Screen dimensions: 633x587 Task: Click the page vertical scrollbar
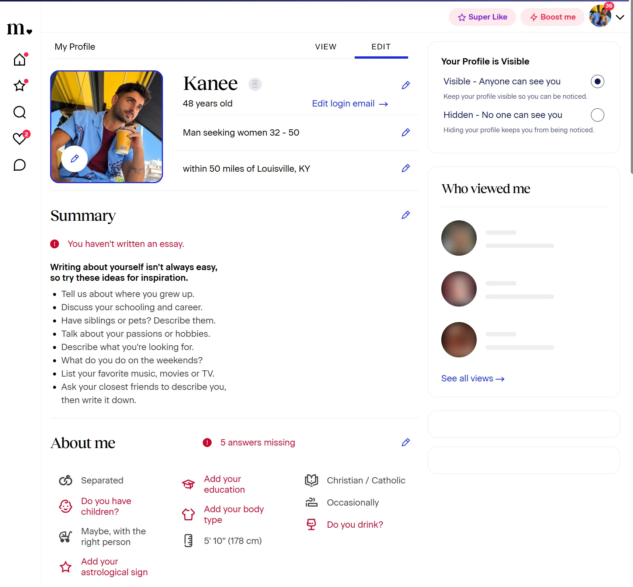point(631,87)
